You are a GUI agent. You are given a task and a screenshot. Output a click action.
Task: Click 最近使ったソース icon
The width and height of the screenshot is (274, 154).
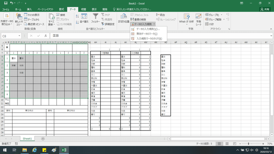click(26, 24)
